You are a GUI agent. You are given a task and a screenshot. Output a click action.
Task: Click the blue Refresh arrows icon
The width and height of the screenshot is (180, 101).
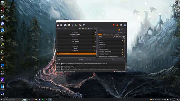point(73,25)
